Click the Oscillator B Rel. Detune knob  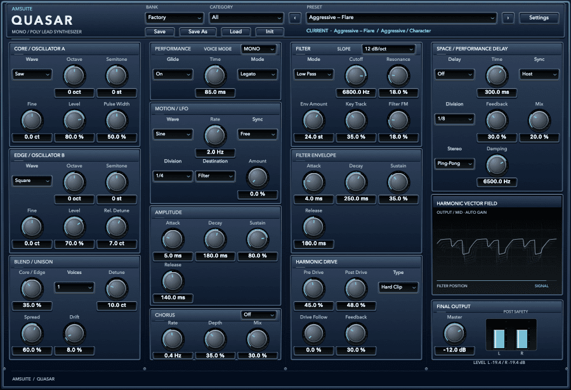pos(117,227)
